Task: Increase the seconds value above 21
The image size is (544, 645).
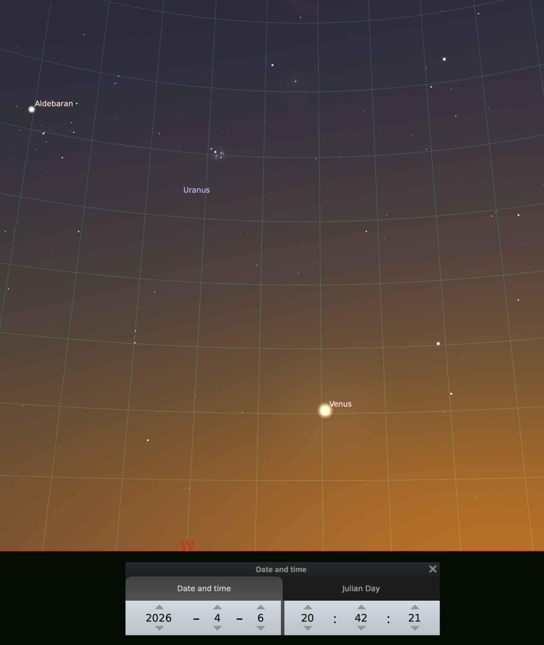Action: (x=415, y=607)
